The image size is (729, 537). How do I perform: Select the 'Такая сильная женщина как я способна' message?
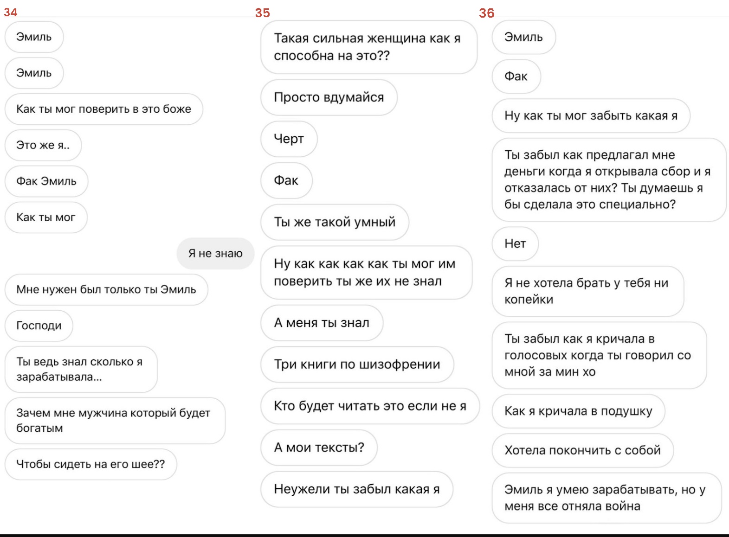pos(369,47)
